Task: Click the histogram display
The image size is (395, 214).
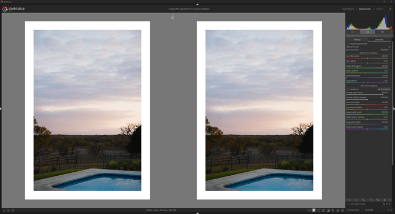Action: coord(369,22)
